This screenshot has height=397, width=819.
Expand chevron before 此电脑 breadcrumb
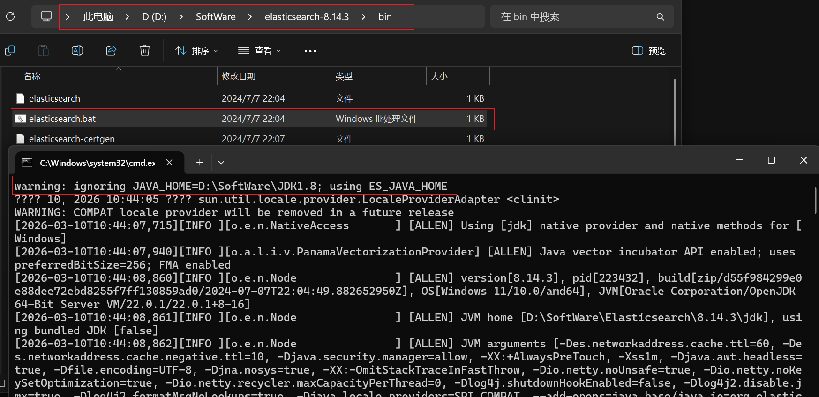pyautogui.click(x=68, y=17)
